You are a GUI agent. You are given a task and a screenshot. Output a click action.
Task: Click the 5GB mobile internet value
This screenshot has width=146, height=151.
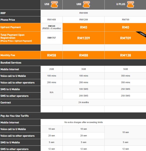click(x=126, y=69)
